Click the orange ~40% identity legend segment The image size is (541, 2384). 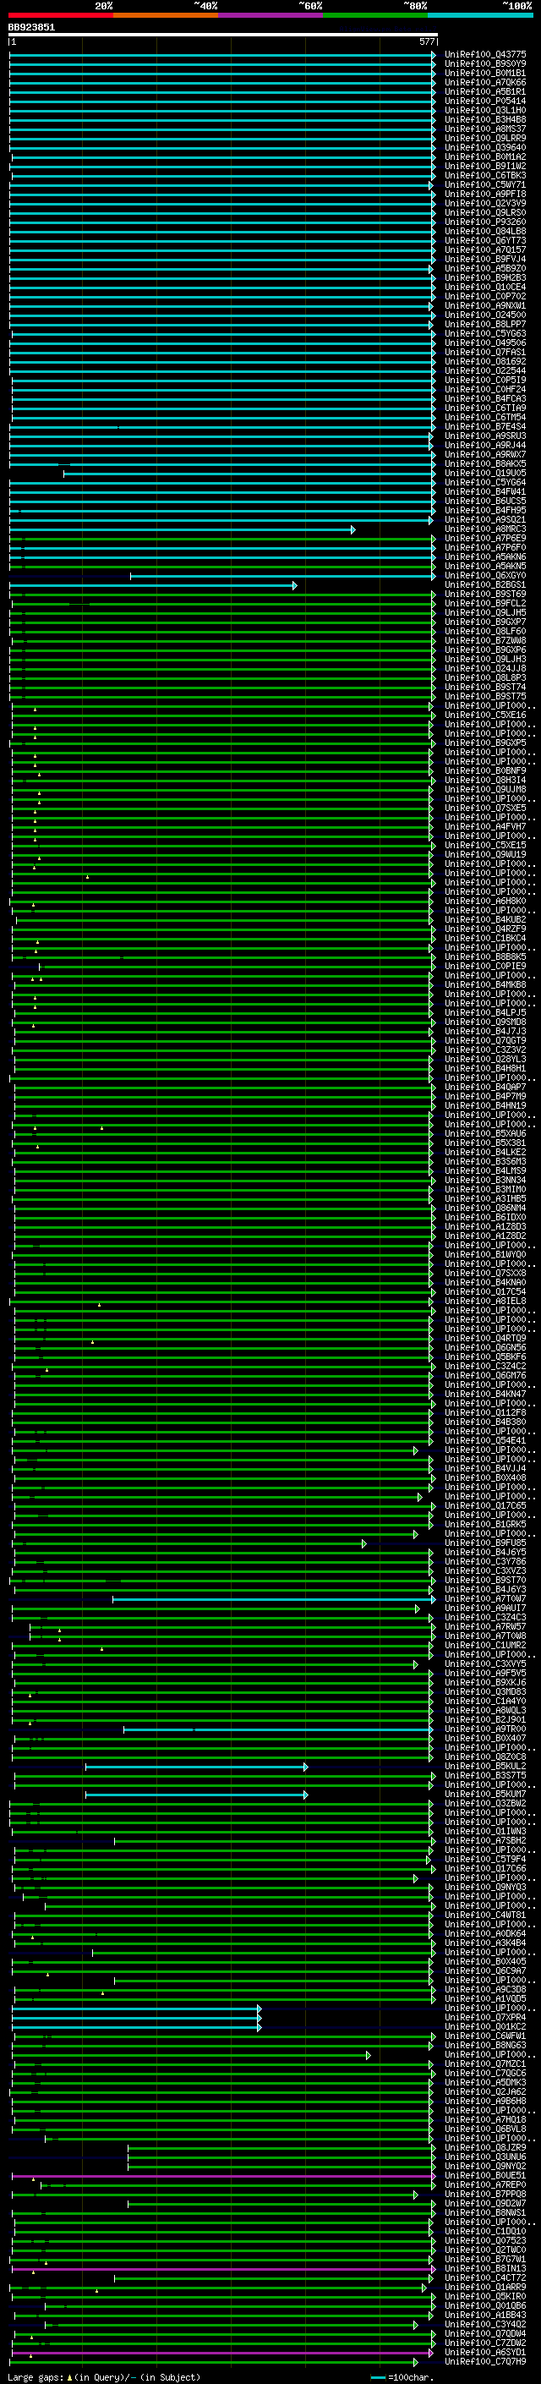pos(167,16)
